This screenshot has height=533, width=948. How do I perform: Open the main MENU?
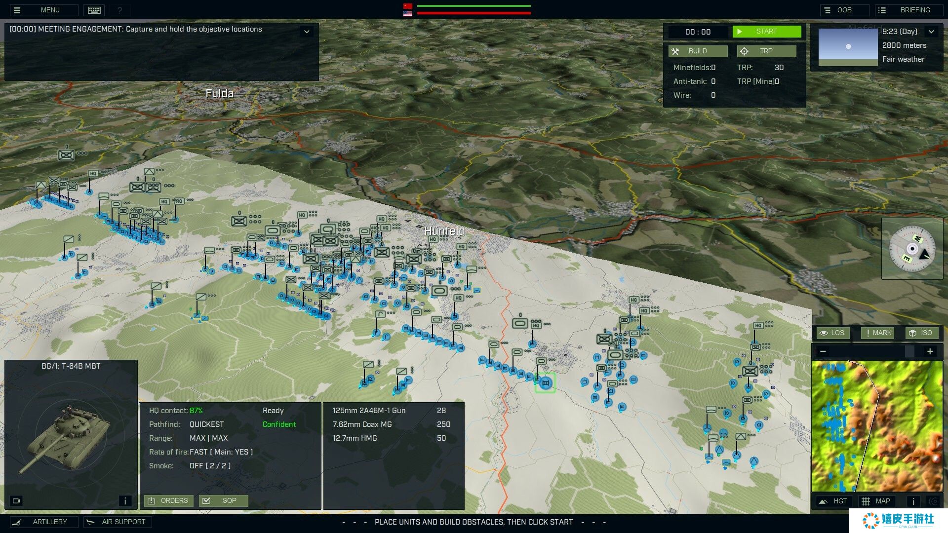click(x=43, y=10)
